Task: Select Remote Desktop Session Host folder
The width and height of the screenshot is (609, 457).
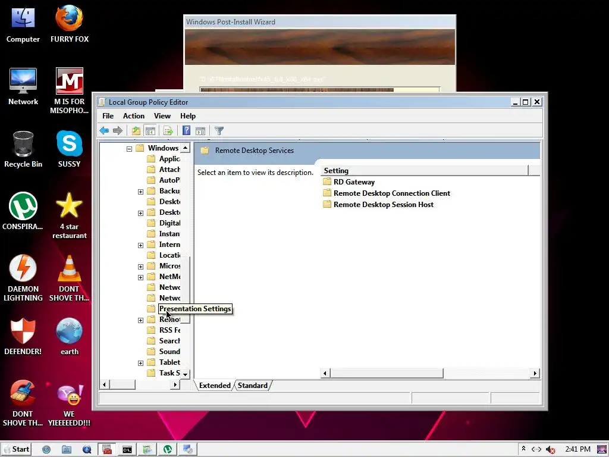Action: tap(378, 205)
